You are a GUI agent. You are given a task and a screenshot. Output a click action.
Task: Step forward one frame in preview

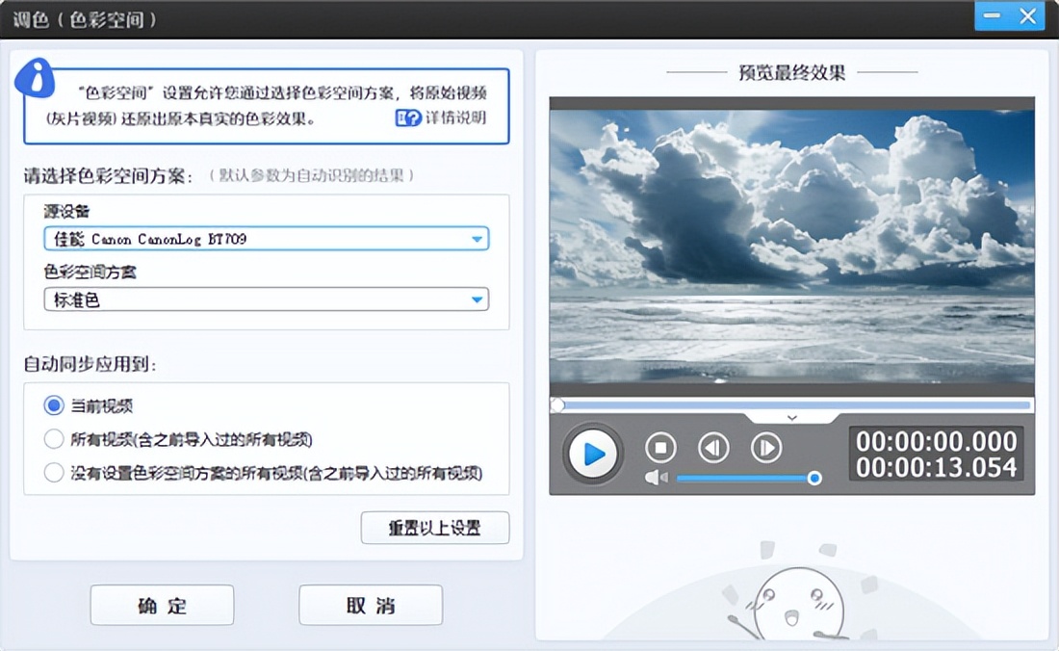point(766,447)
